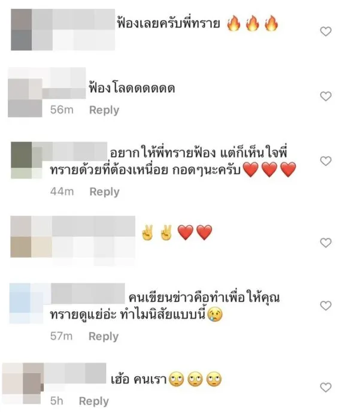The height and width of the screenshot is (417, 352).
Task: Select the '5h' timestamp
Action: [57, 401]
